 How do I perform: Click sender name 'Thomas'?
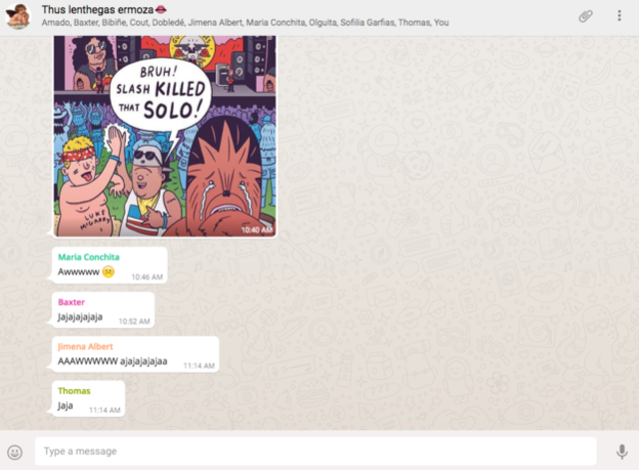coord(74,391)
